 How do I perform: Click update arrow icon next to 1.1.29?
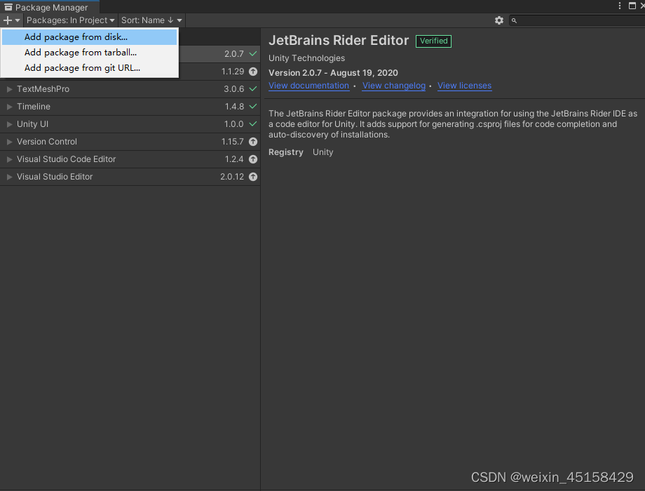[253, 72]
